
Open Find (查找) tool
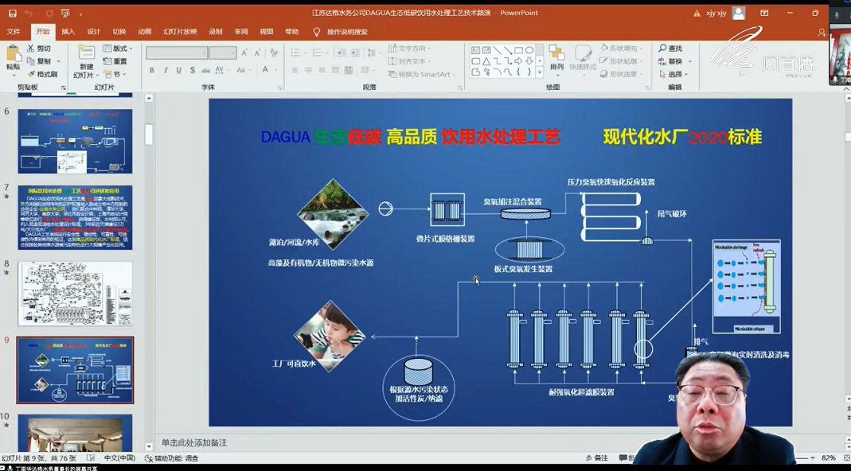tap(671, 49)
